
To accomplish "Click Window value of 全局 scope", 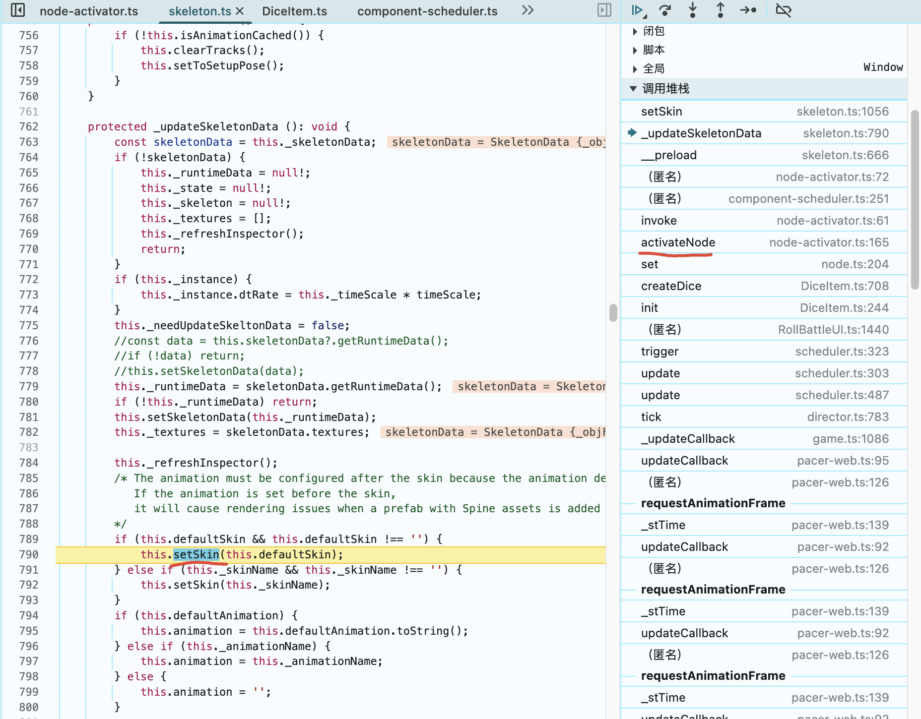I will (x=883, y=67).
